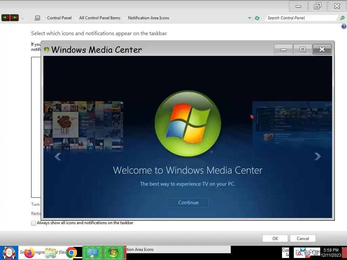
Task: Open the taskbar clock showing 5:59 PM
Action: [331, 253]
